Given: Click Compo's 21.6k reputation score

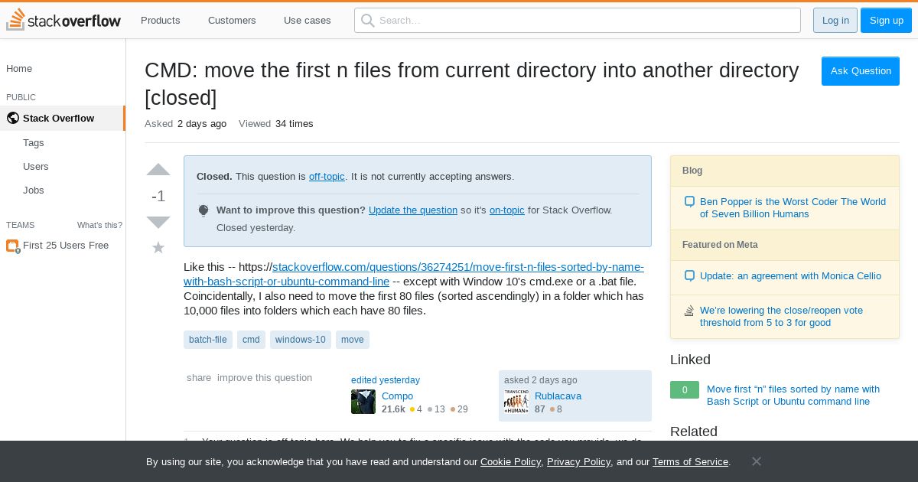Looking at the screenshot, I should coord(393,410).
